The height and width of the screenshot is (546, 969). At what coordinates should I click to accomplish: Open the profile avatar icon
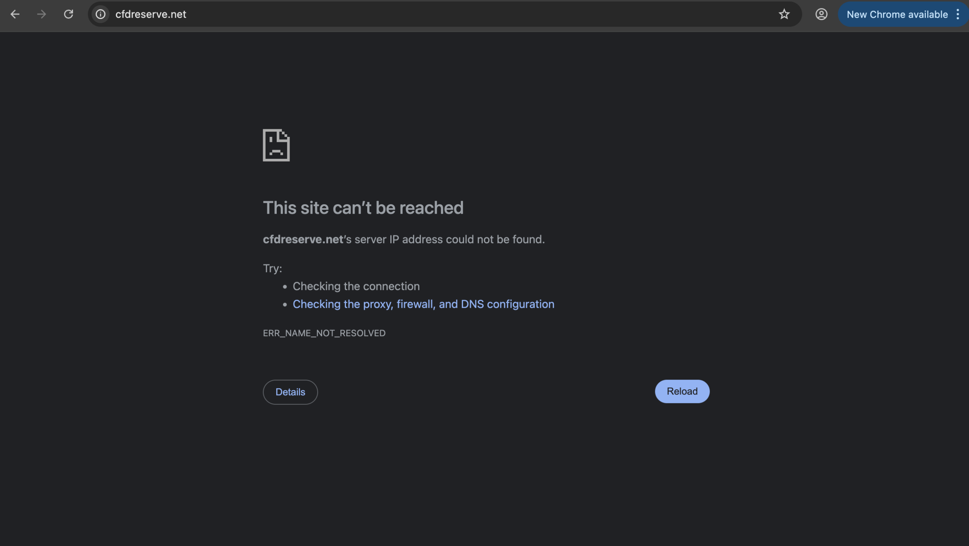point(821,14)
